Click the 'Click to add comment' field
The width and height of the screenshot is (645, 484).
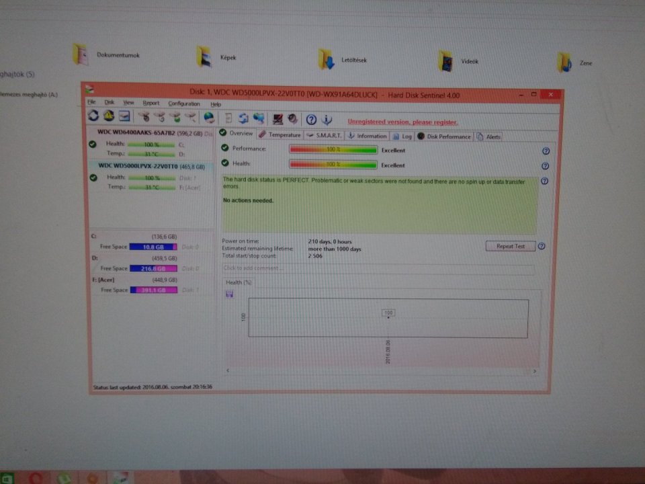point(378,268)
